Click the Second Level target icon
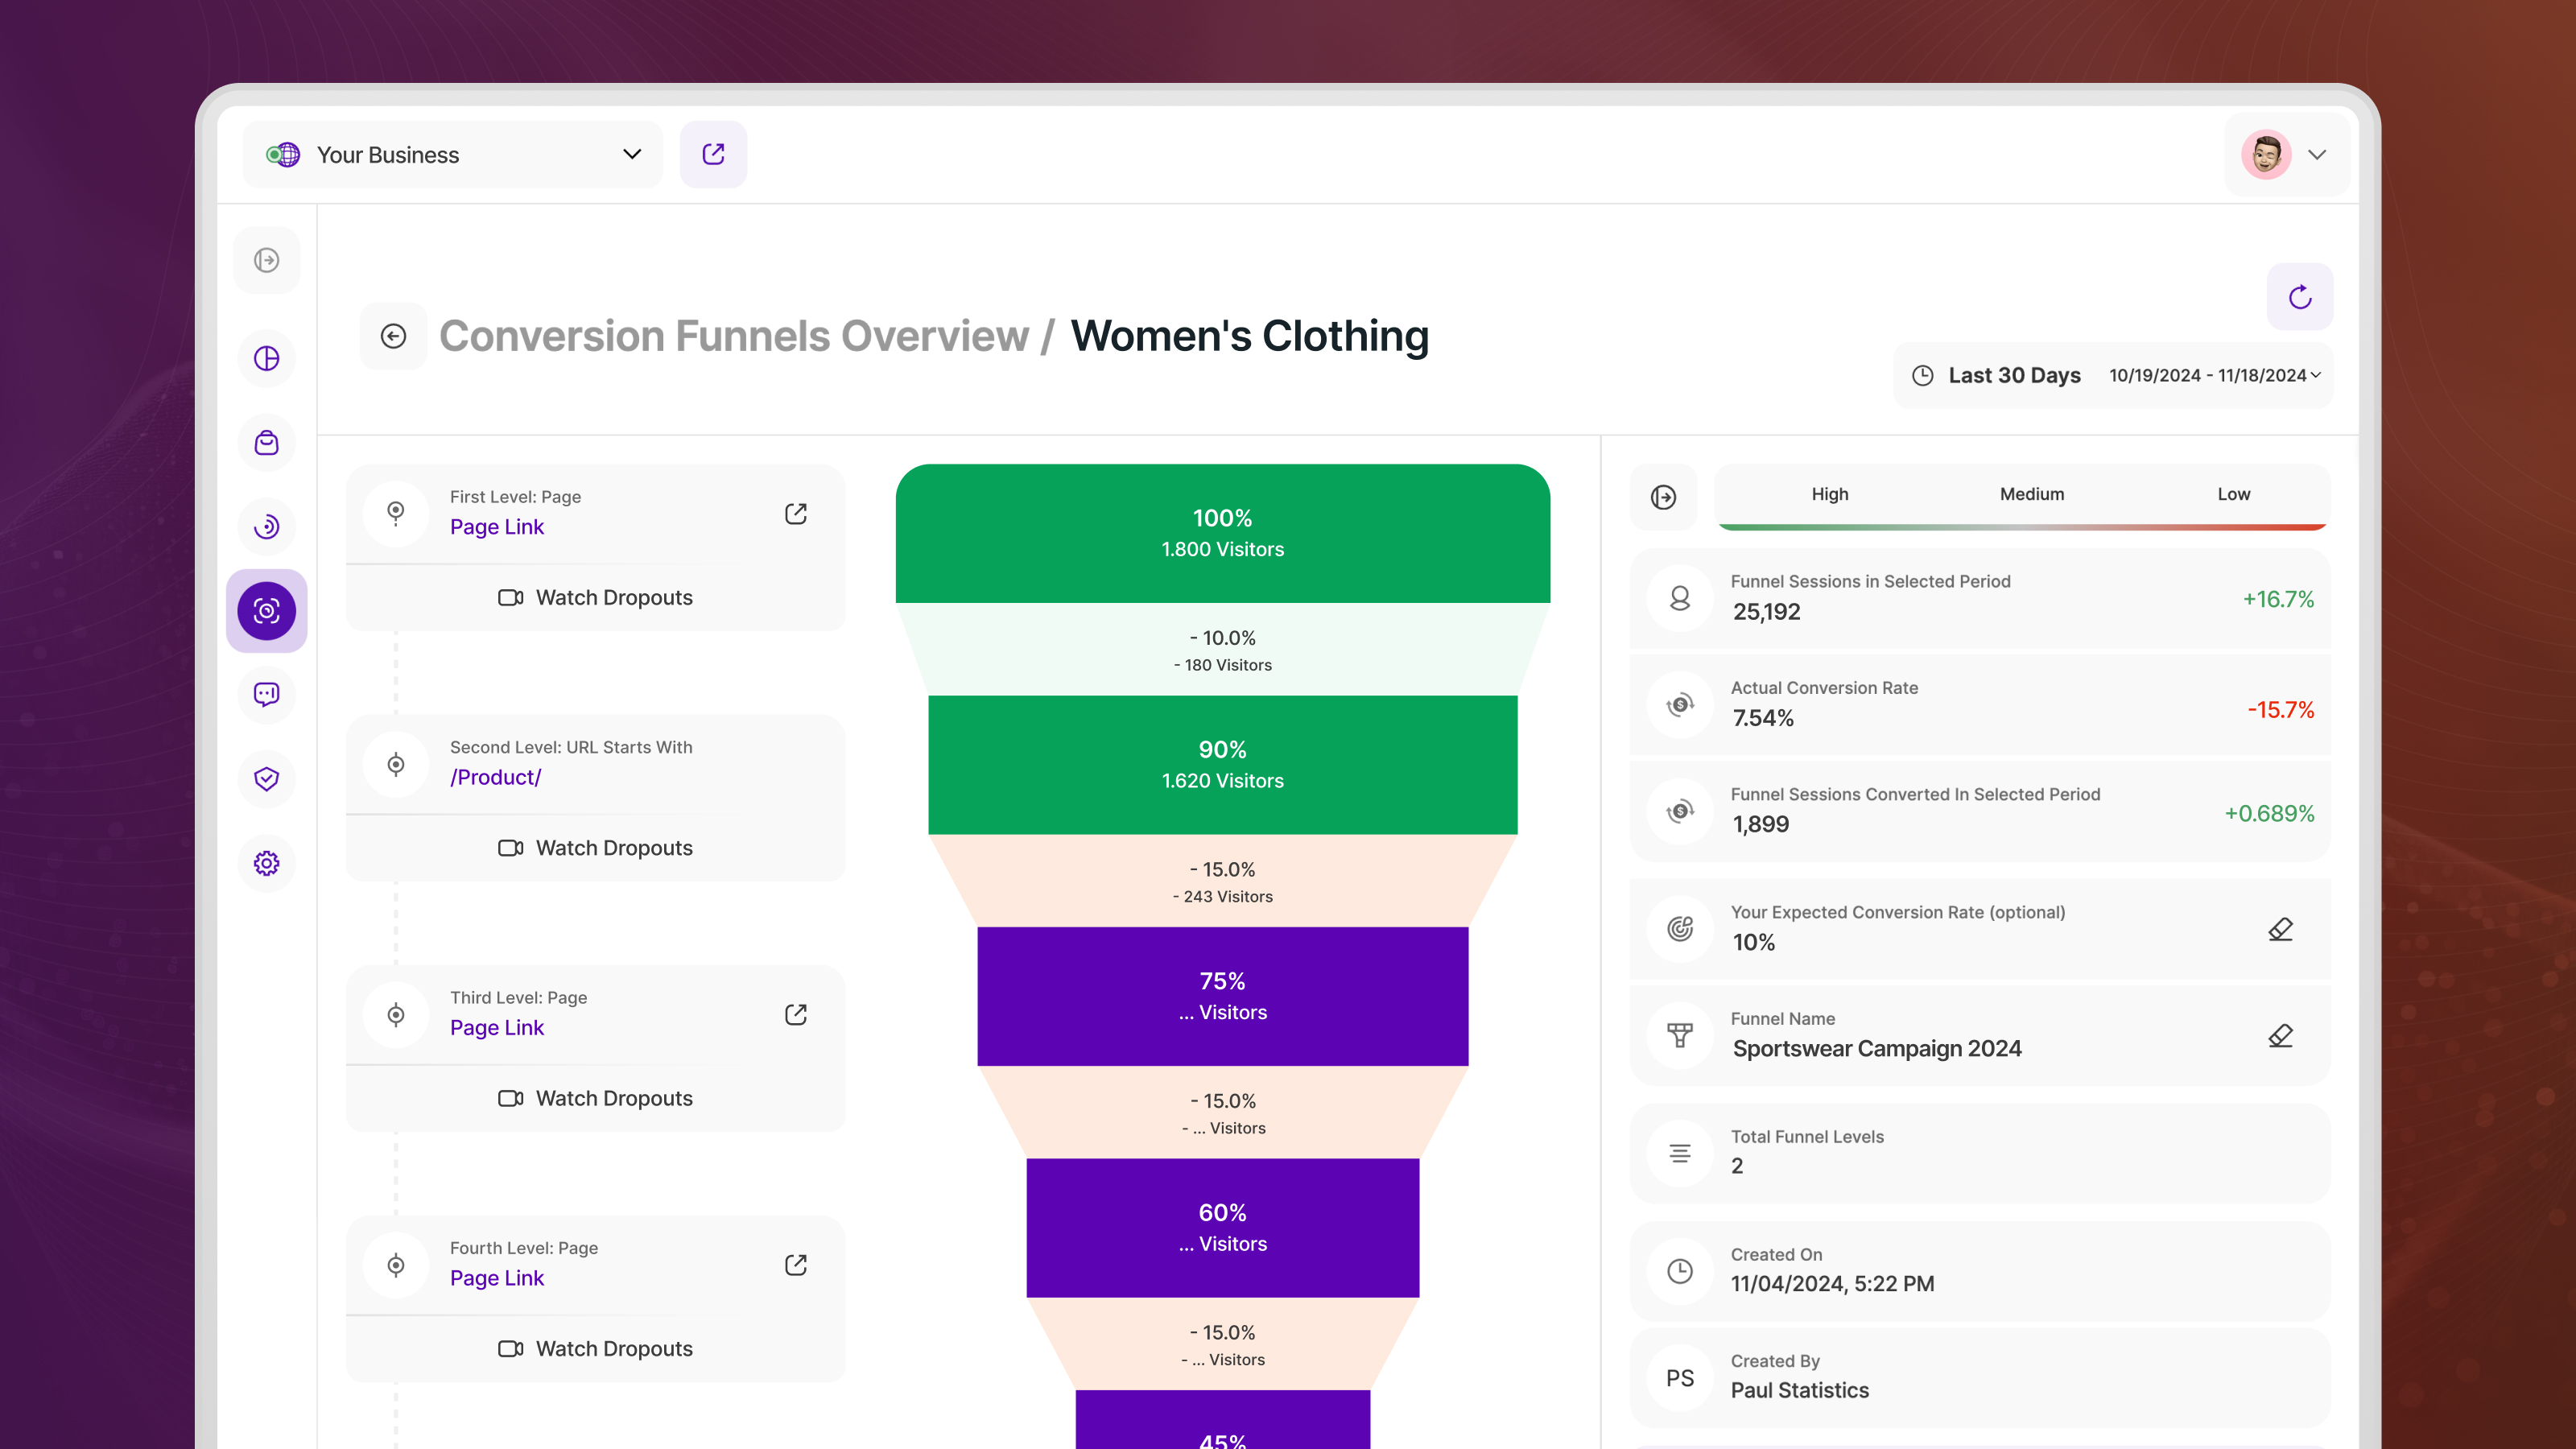 pos(396,764)
